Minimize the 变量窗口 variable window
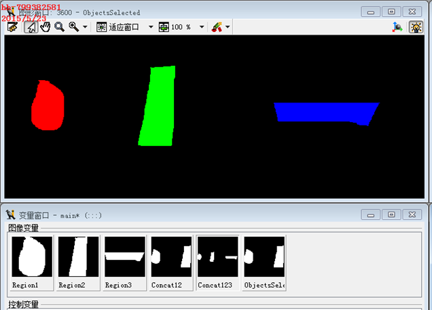Viewport: 432px width, 310px height. tap(371, 214)
